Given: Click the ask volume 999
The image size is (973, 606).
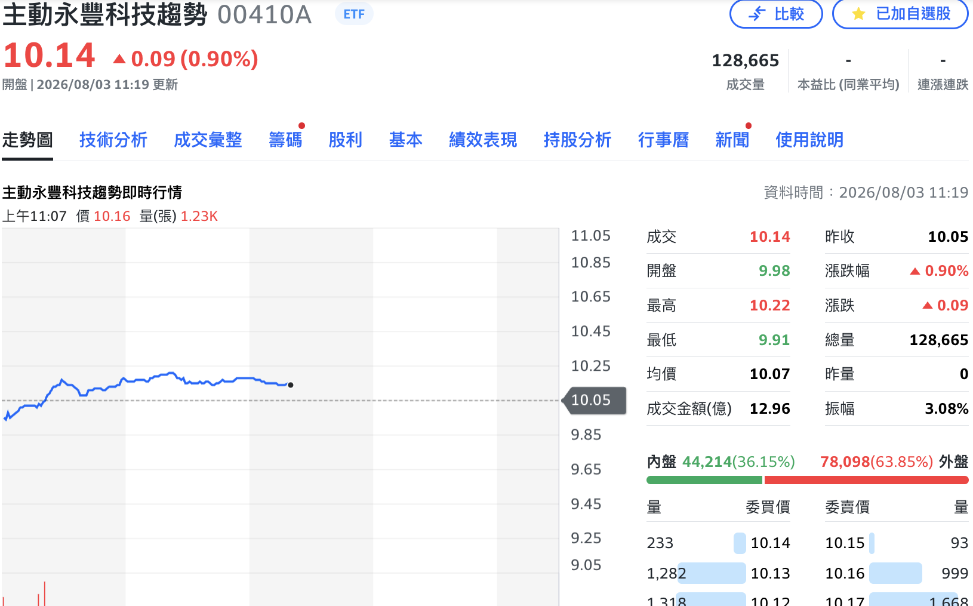Looking at the screenshot, I should (x=954, y=574).
